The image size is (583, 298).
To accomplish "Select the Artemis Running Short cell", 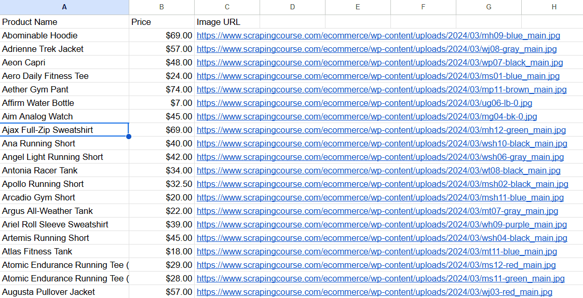I will (64, 238).
